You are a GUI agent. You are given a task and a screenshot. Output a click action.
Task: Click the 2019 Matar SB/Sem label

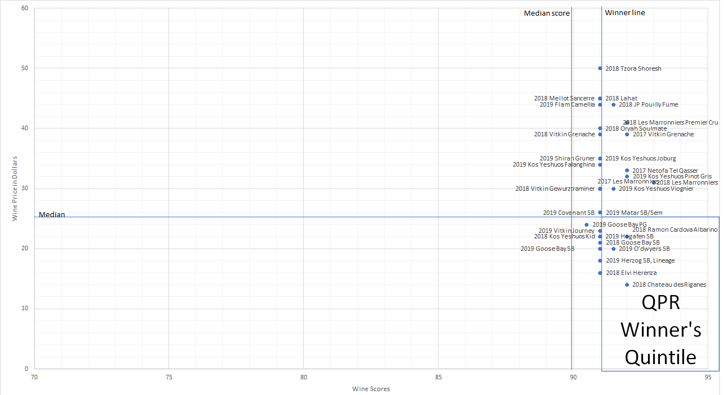pos(633,213)
